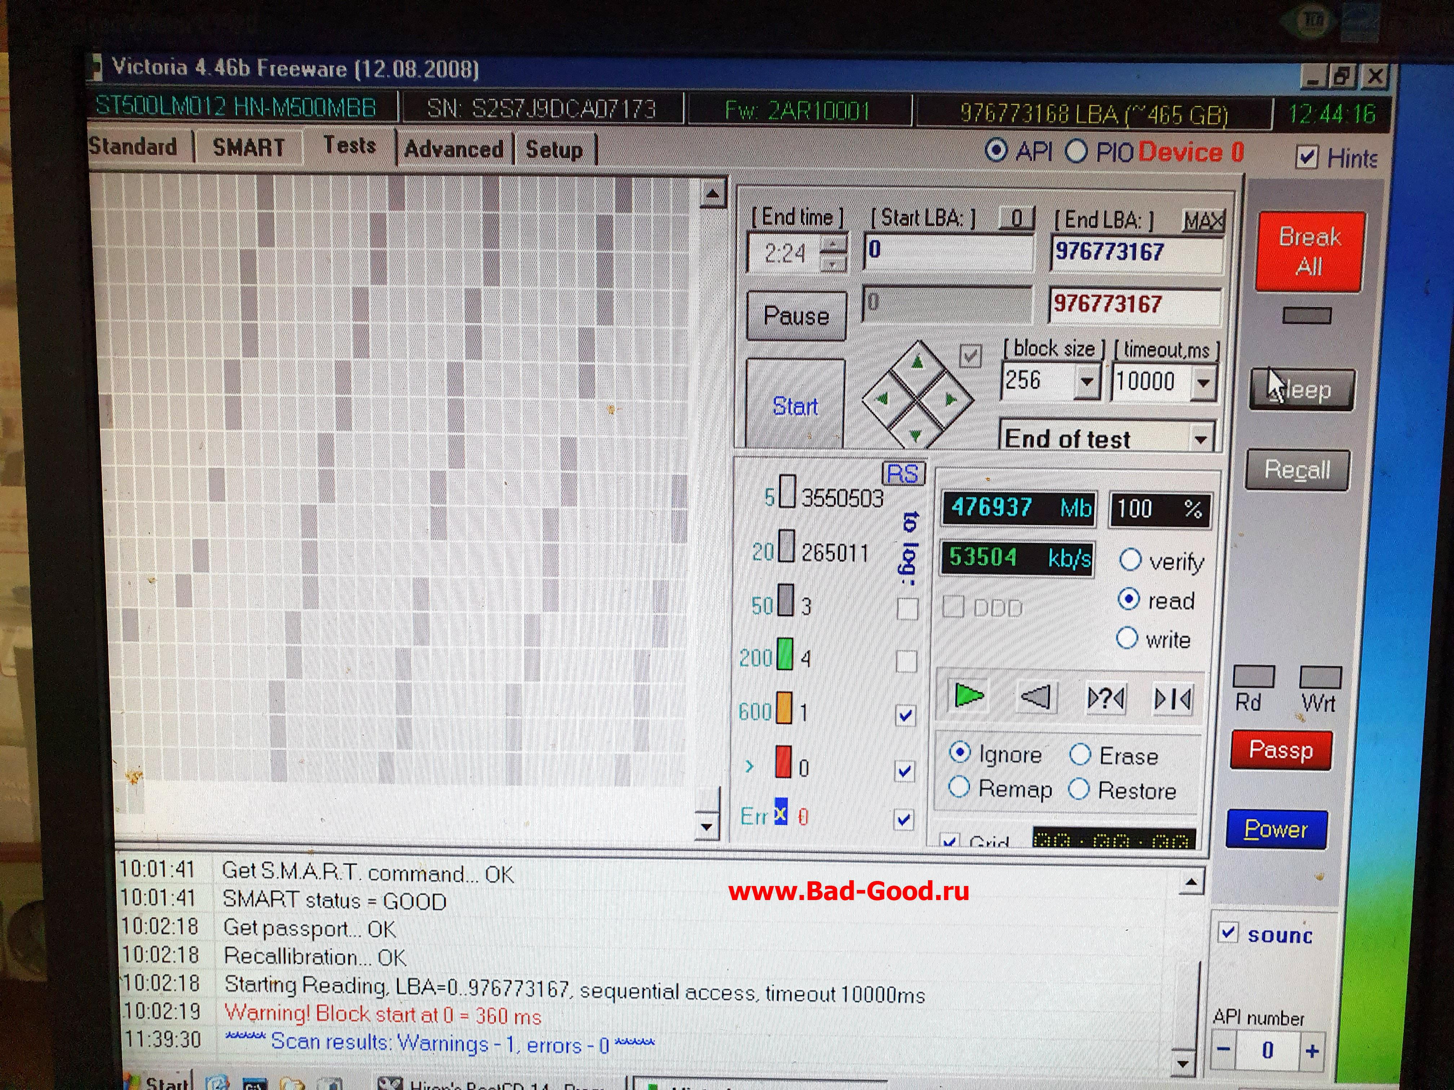Click the reverse scan direction arrow
This screenshot has width=1454, height=1090.
(1037, 696)
